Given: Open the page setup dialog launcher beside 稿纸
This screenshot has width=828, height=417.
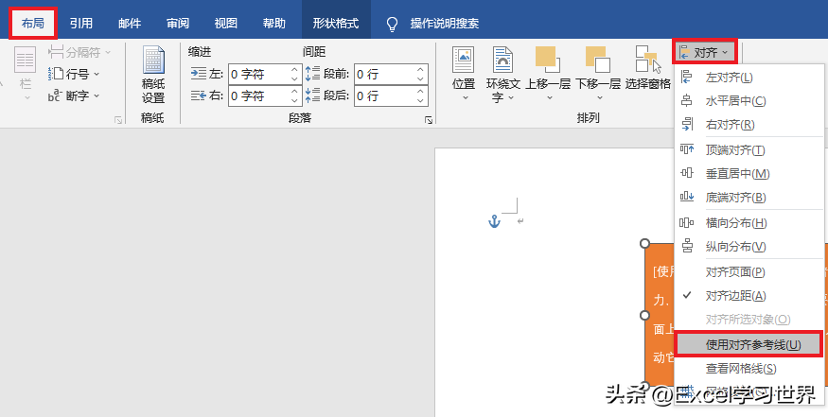Looking at the screenshot, I should tap(118, 120).
